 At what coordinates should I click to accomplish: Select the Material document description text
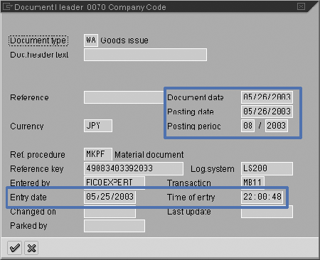(149, 155)
